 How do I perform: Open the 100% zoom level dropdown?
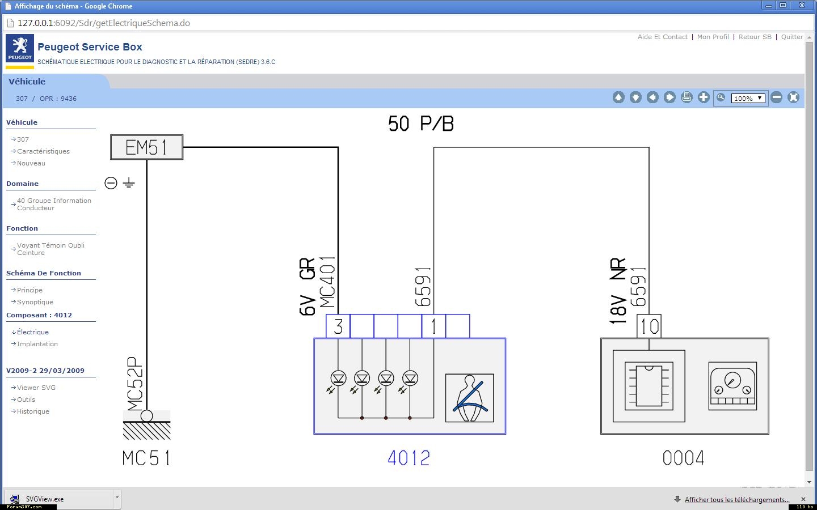748,98
